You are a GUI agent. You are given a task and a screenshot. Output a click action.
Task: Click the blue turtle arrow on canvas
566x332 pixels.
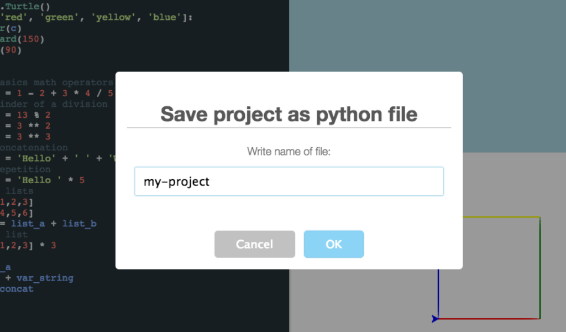pos(435,319)
